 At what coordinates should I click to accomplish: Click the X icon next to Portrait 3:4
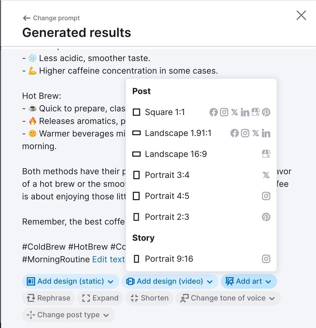[x=266, y=175]
